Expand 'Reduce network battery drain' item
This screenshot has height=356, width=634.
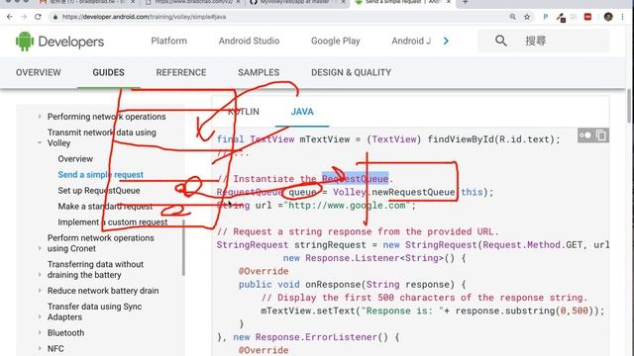click(x=40, y=291)
